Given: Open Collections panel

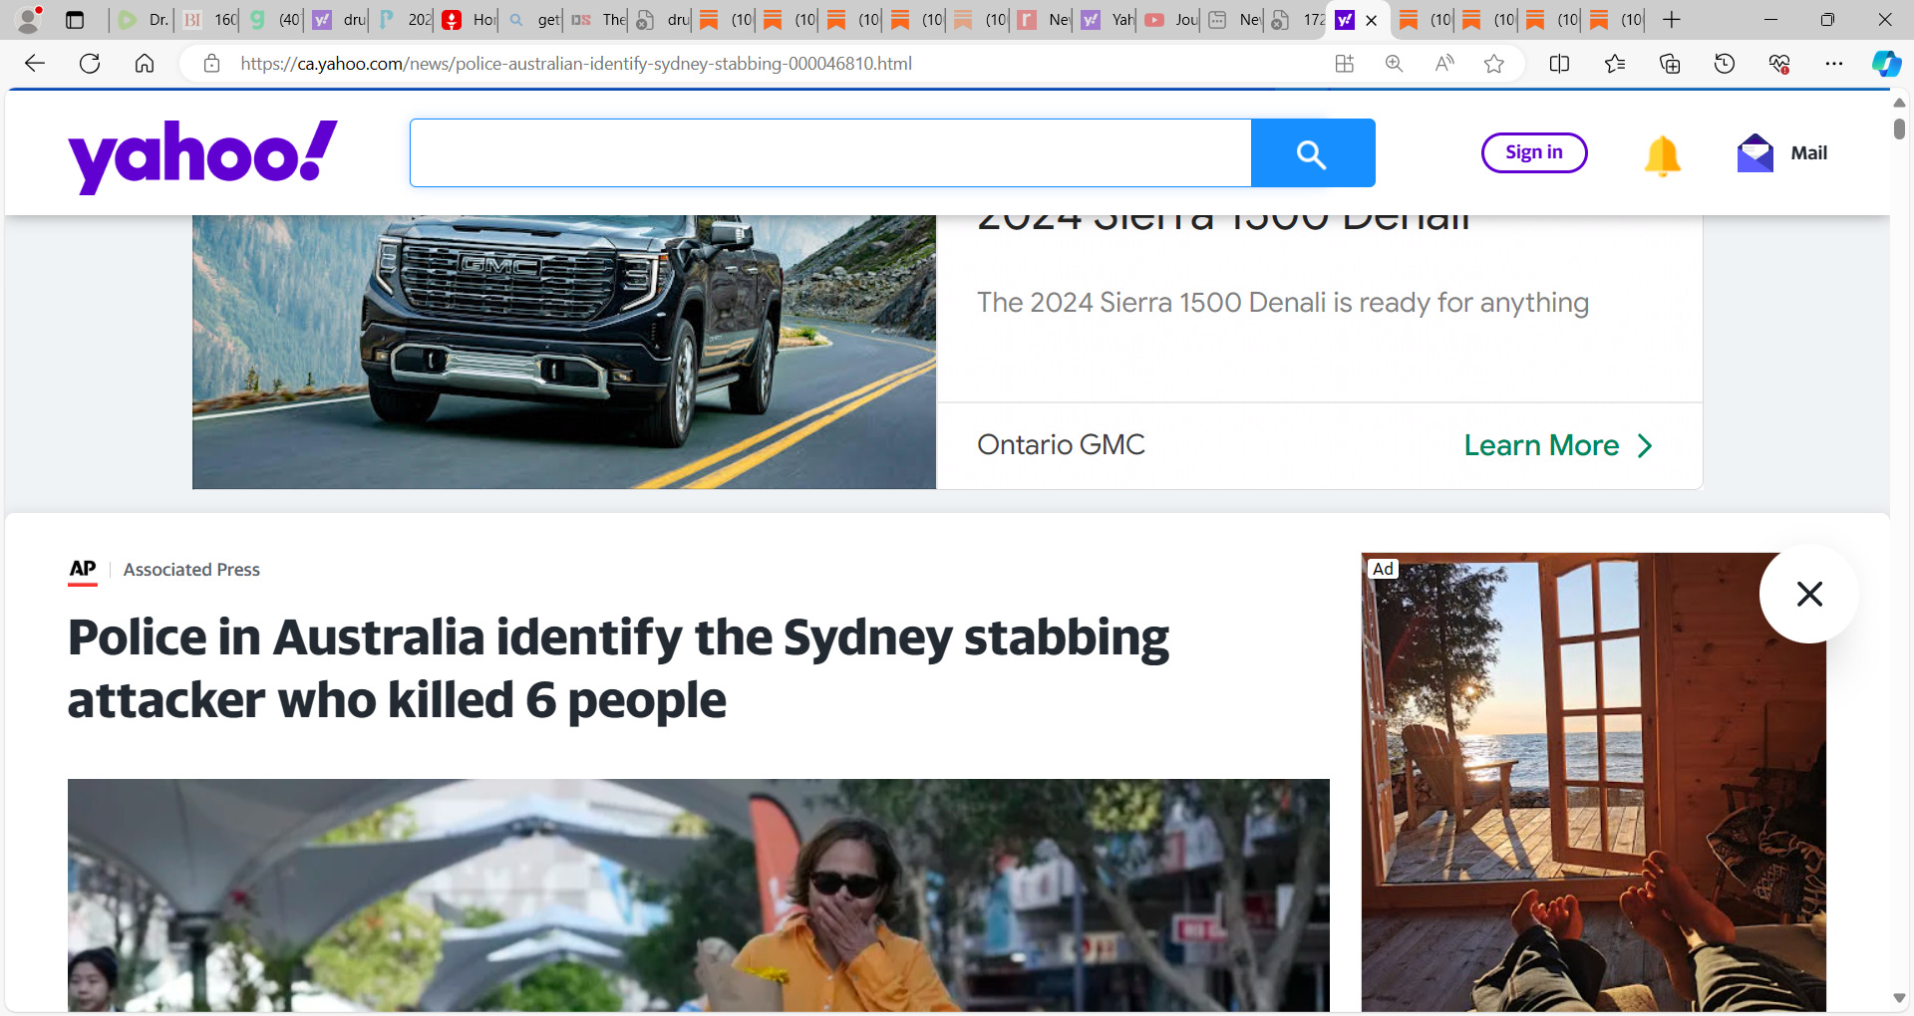Looking at the screenshot, I should (1670, 64).
